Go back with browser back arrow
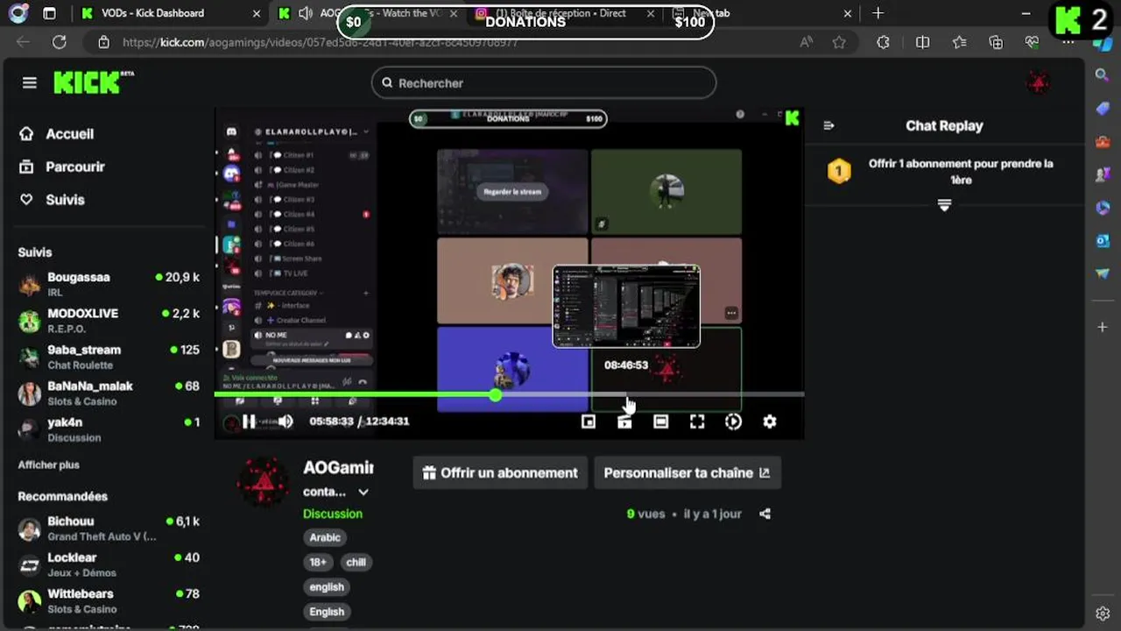The image size is (1121, 631). pos(23,42)
